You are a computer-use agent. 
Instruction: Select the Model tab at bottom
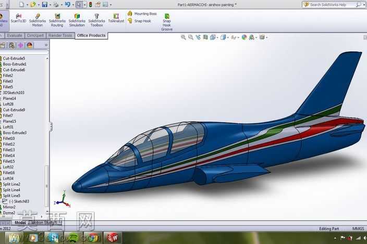coord(20,223)
